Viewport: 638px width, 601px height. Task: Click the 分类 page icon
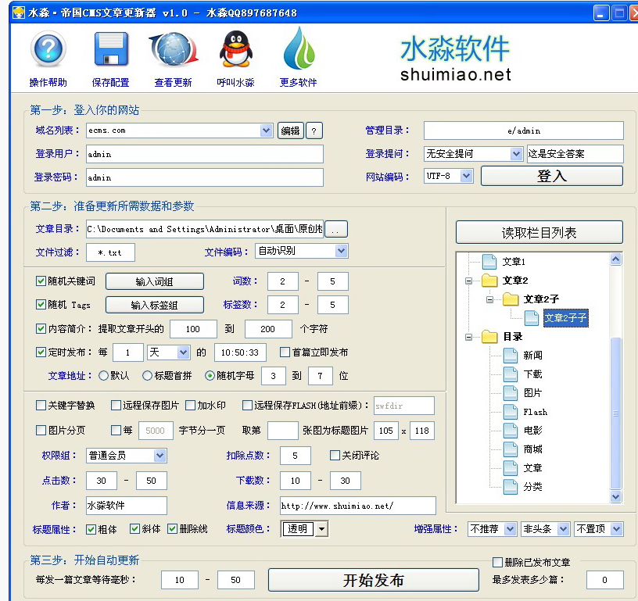coord(511,486)
